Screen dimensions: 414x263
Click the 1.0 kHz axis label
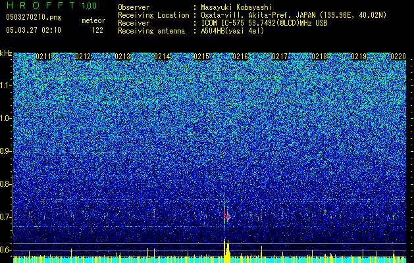[x=5, y=118]
